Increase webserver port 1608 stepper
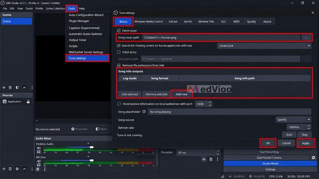Screen dimensions: 319x179 (210, 102)
